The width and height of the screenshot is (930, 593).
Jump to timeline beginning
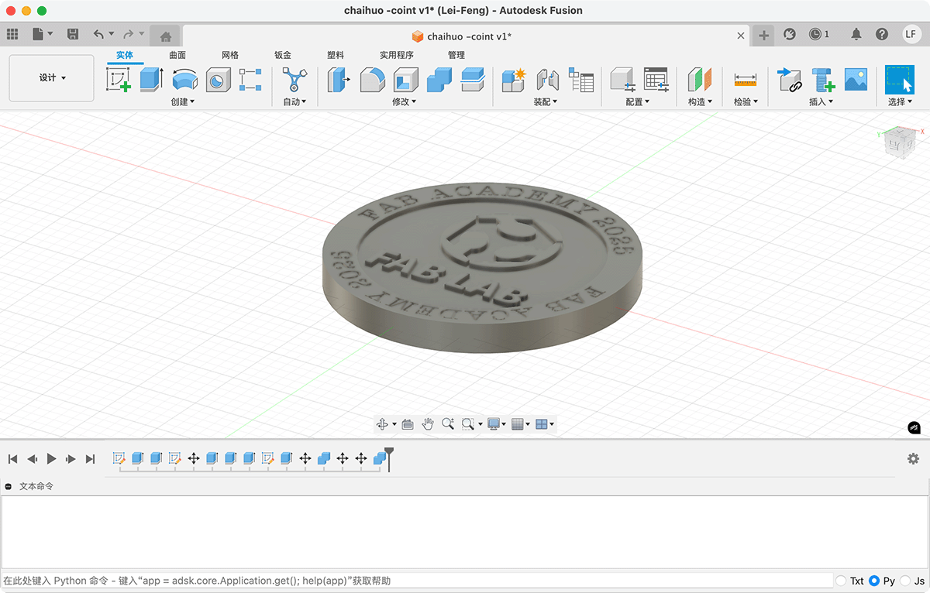point(12,459)
